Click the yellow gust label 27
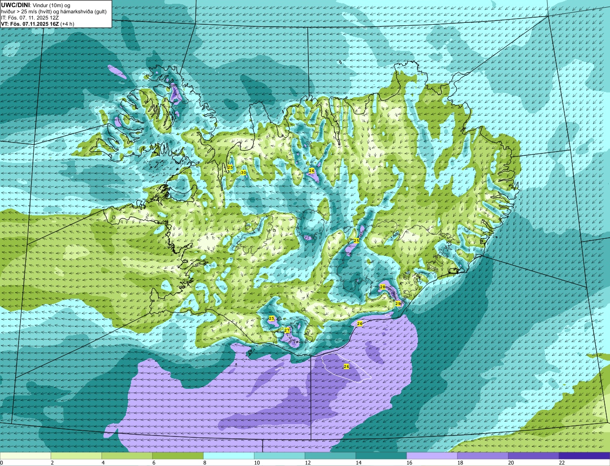The height and width of the screenshot is (466, 610). point(287,330)
